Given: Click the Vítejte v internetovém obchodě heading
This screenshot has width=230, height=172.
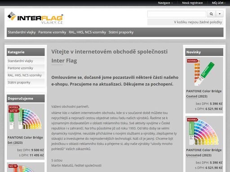Looking at the screenshot, I should pyautogui.click(x=110, y=56).
